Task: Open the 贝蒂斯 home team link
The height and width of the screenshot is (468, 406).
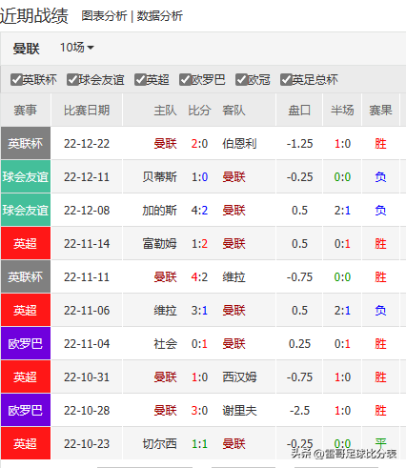Action: [159, 177]
